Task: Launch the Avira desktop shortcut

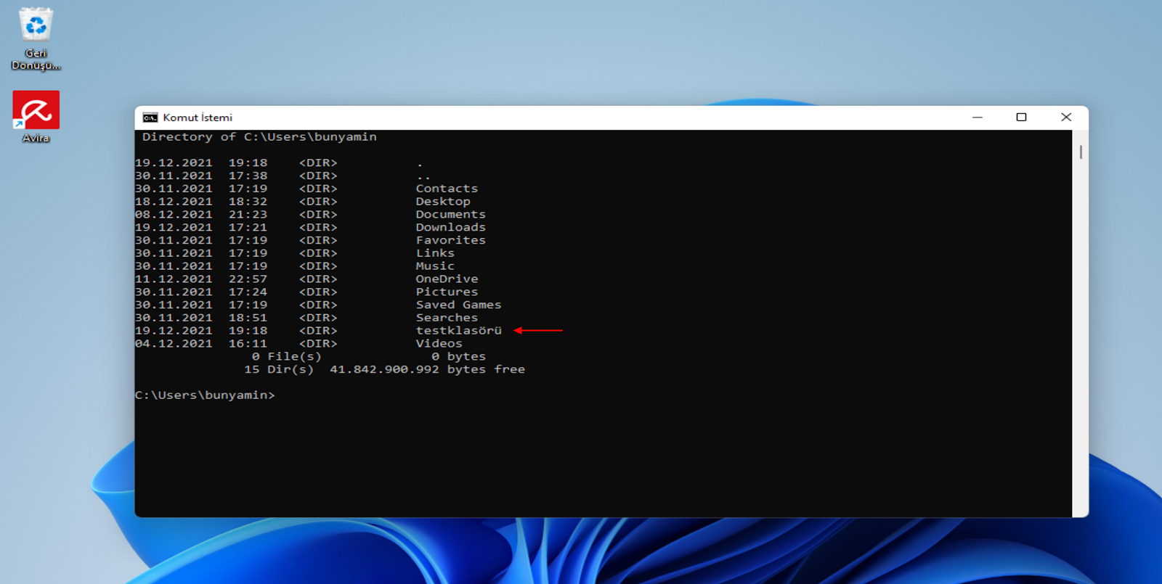Action: coord(36,116)
